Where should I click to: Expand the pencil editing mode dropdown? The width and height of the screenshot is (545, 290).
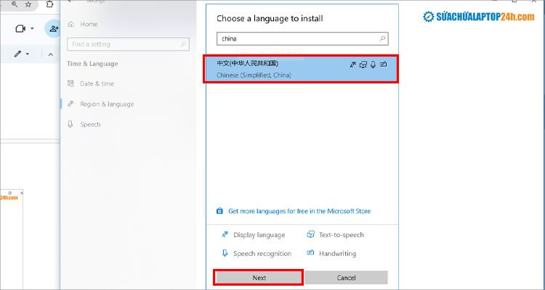[28, 54]
